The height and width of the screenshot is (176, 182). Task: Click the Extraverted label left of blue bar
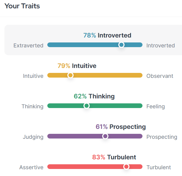tap(28, 46)
